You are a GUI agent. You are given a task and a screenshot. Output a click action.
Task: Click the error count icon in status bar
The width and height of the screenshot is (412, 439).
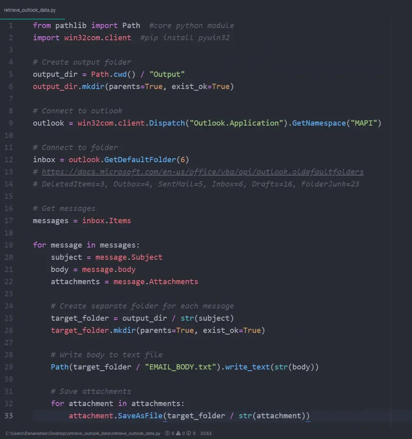point(168,433)
